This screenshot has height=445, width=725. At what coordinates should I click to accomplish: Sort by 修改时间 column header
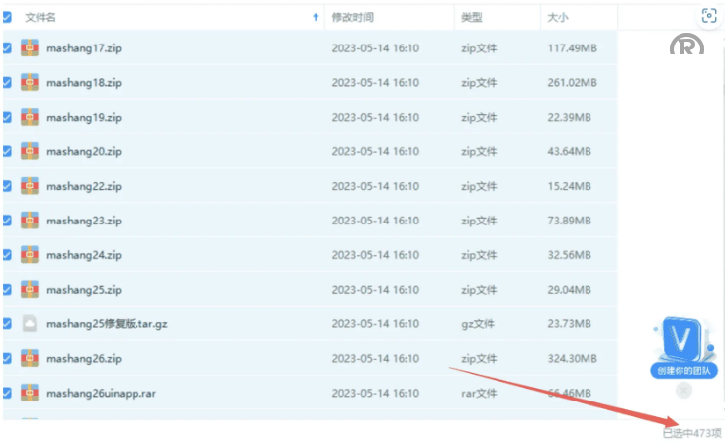pos(352,17)
